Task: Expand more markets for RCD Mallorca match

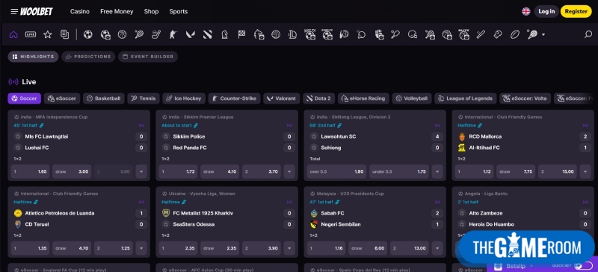Action: coord(585,171)
